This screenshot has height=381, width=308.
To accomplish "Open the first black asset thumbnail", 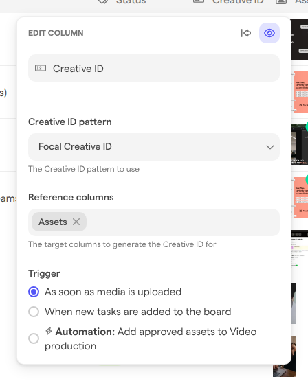I will 300,39.
